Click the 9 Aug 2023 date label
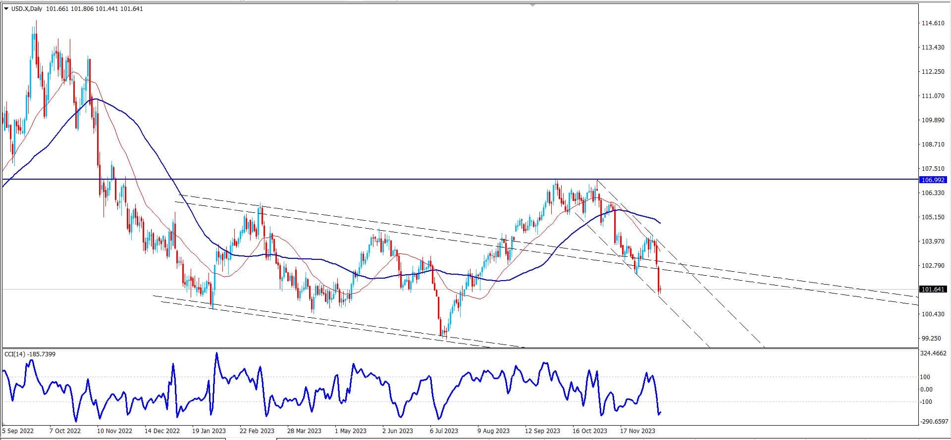The height and width of the screenshot is (440, 951). (x=493, y=431)
